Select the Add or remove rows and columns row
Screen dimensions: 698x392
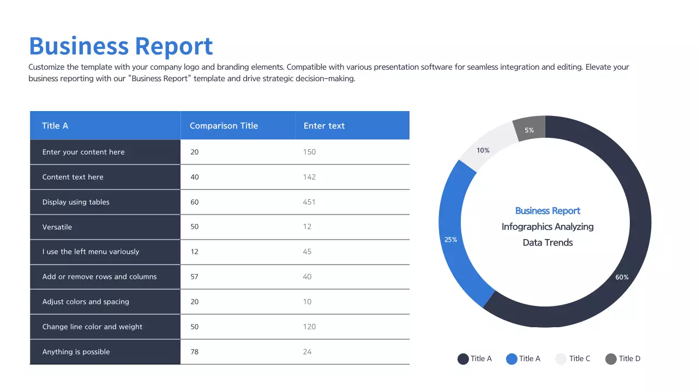coord(100,277)
